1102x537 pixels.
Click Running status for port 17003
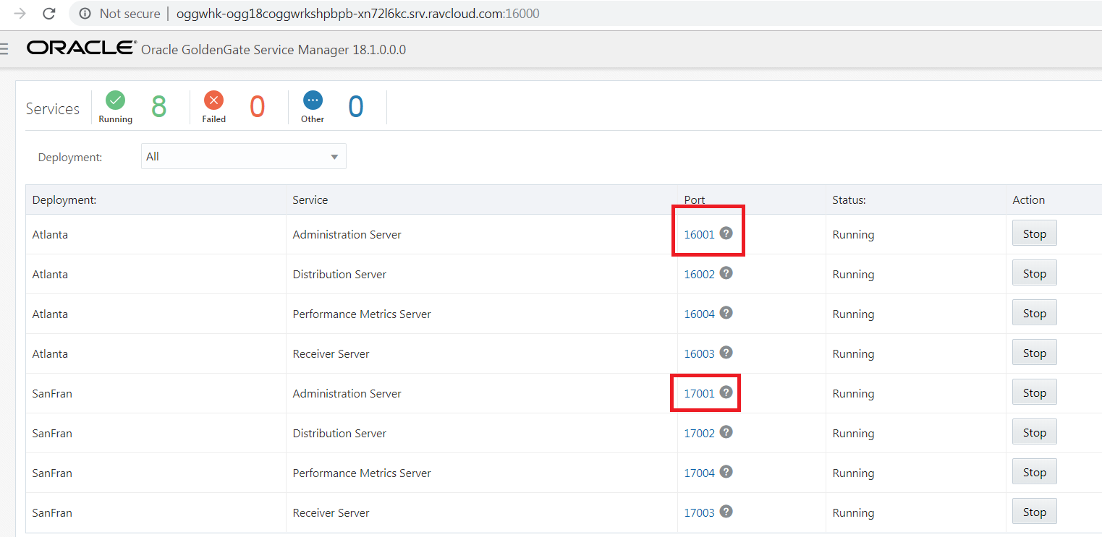pyautogui.click(x=853, y=513)
